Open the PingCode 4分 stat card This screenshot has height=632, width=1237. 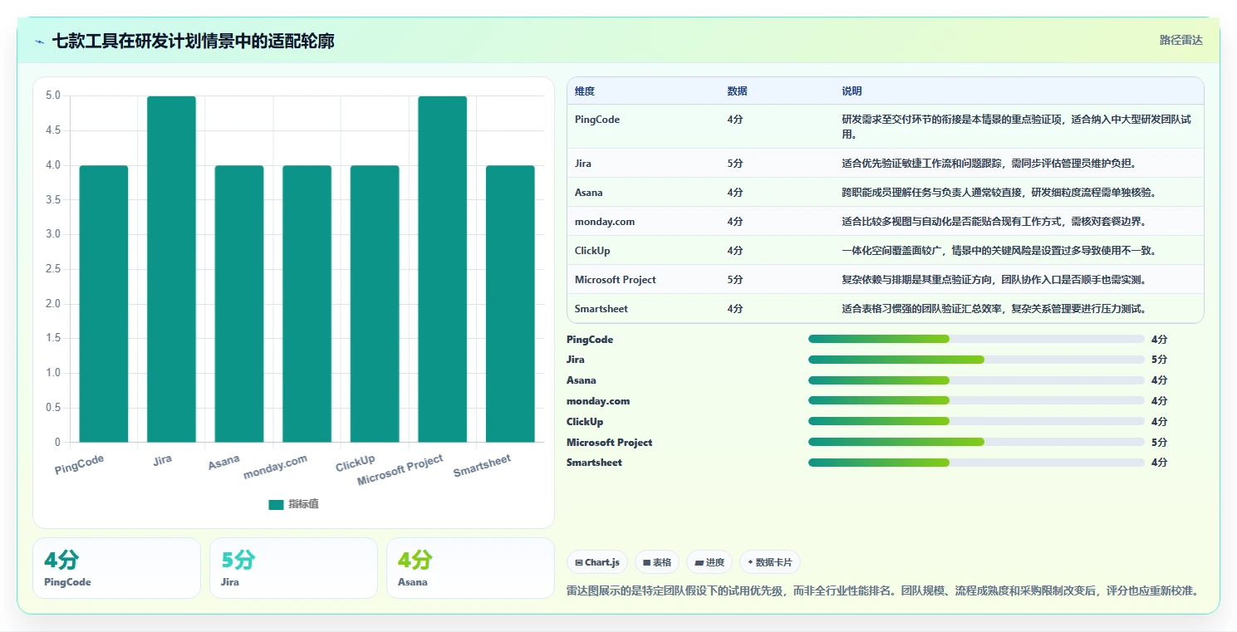tap(116, 568)
